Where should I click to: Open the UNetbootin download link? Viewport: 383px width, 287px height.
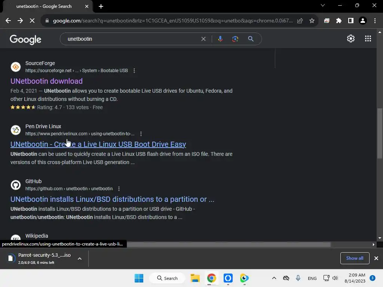(x=46, y=81)
